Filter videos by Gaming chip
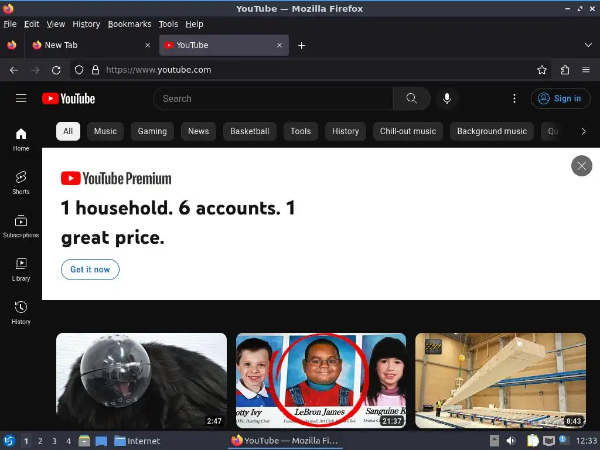Viewport: 600px width, 450px height. [x=152, y=131]
